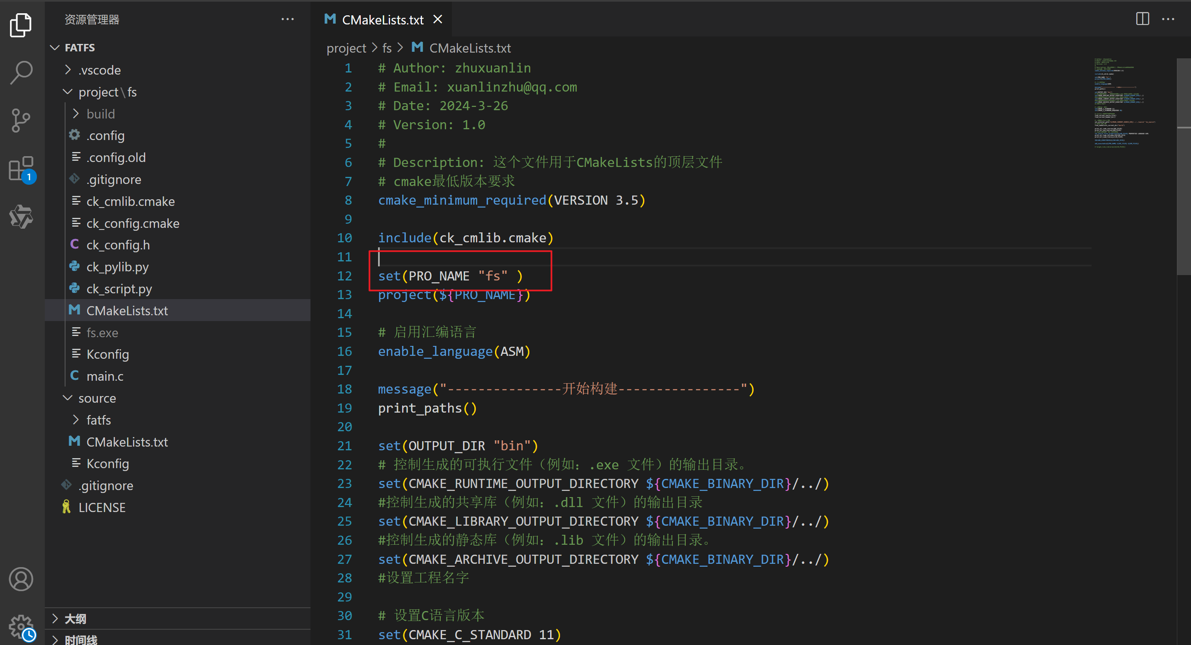Close the CMakeLists.txt tab
This screenshot has width=1191, height=645.
tap(438, 19)
